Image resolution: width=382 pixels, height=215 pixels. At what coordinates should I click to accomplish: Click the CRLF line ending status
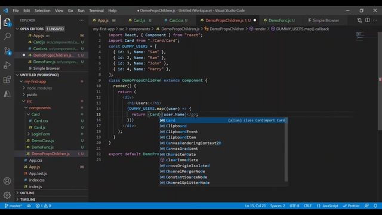coord(308,205)
